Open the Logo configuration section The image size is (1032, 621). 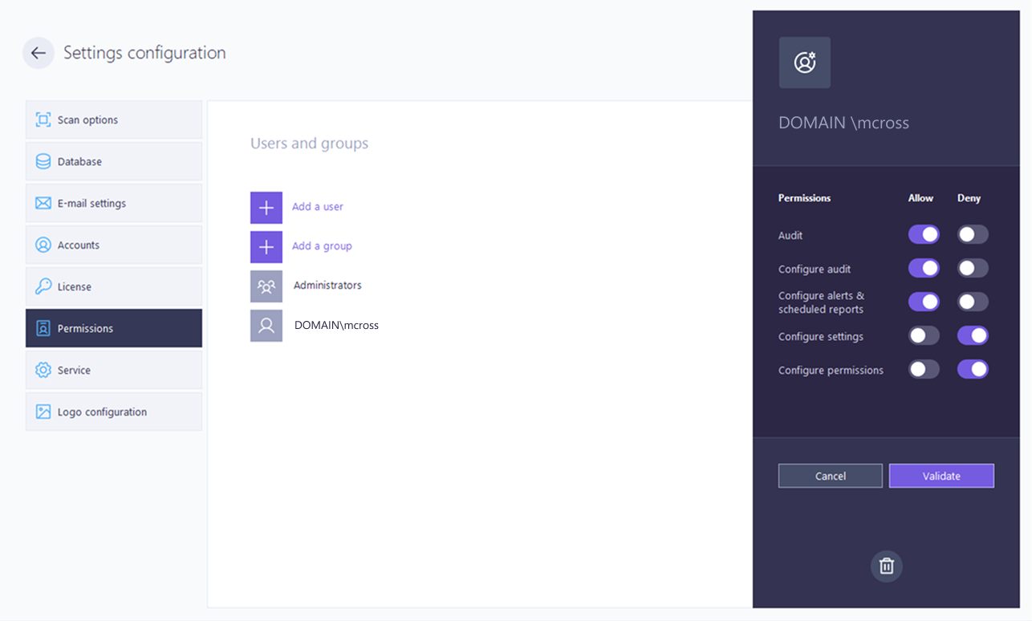114,412
